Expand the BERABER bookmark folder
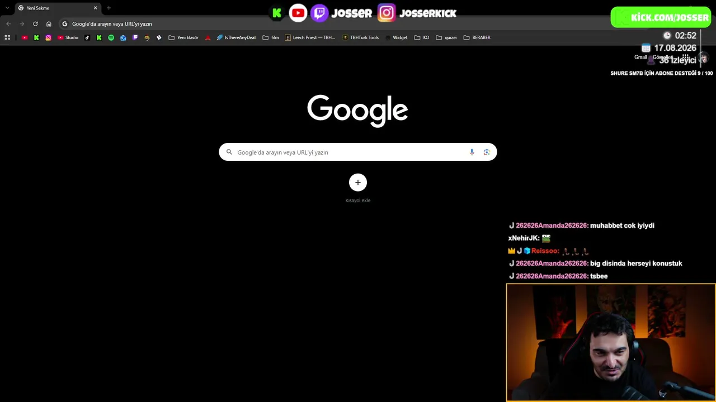Viewport: 716px width, 402px height. (477, 37)
